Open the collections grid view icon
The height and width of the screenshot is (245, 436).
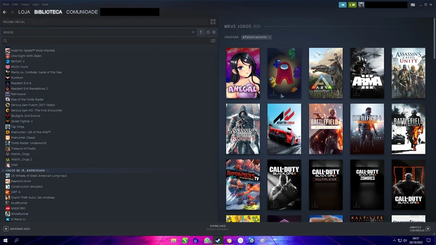pyautogui.click(x=213, y=22)
